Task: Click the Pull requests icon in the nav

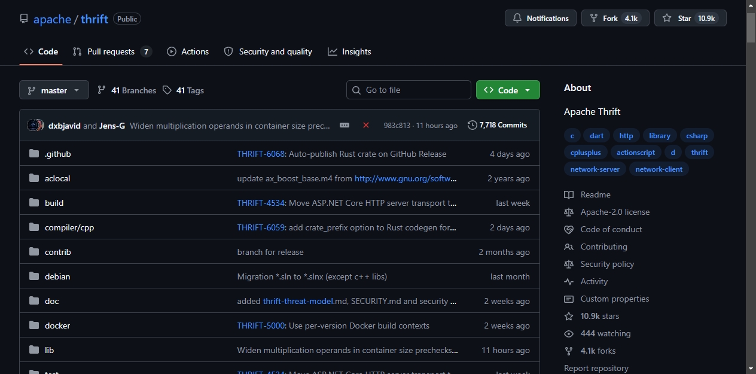Action: 77,51
